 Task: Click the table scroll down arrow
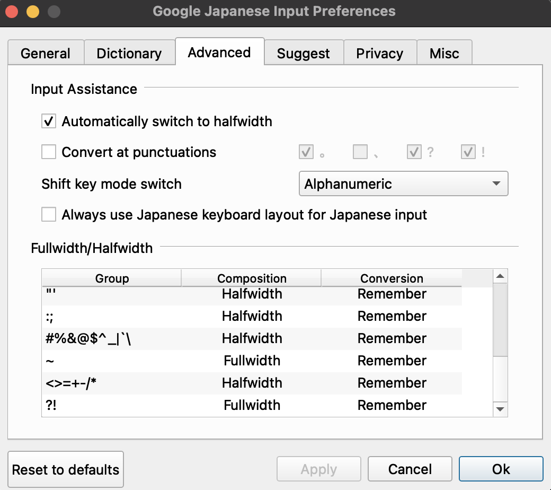click(500, 409)
